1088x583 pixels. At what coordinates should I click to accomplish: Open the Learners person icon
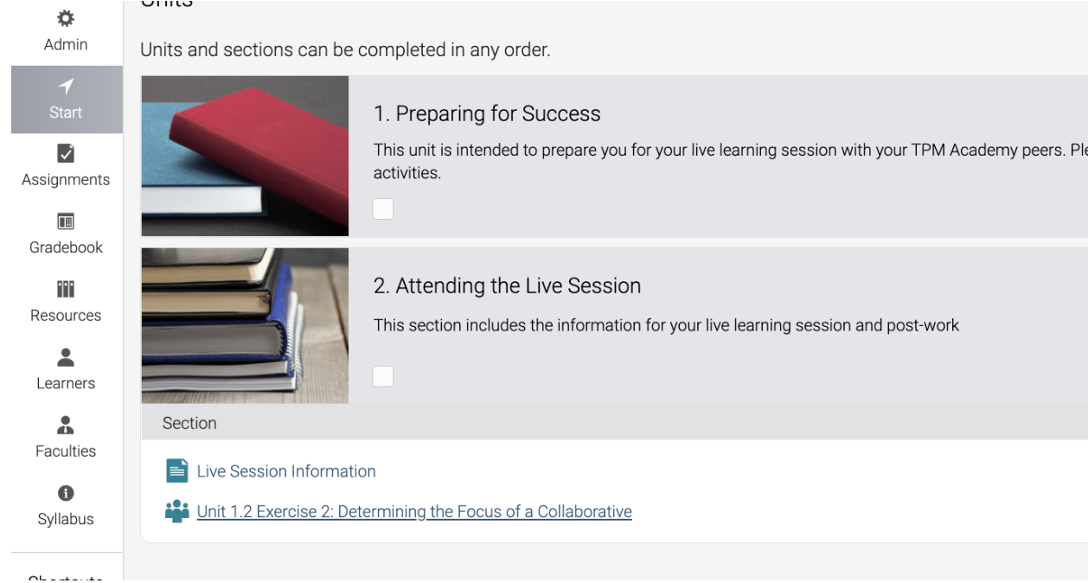(66, 357)
